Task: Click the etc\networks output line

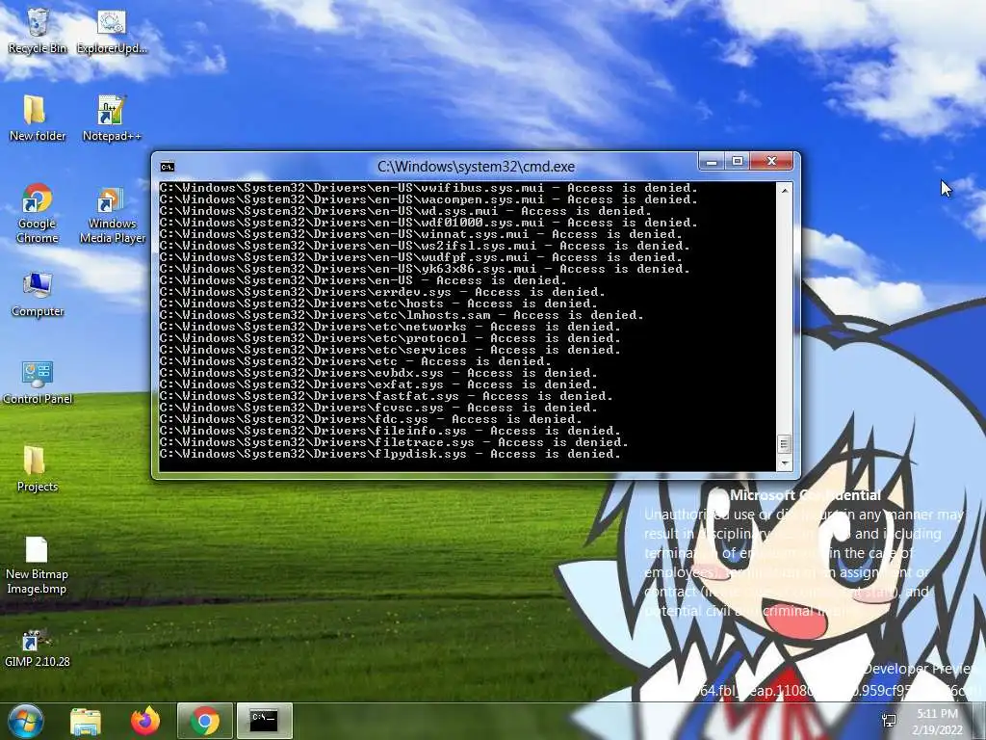Action: [x=390, y=327]
